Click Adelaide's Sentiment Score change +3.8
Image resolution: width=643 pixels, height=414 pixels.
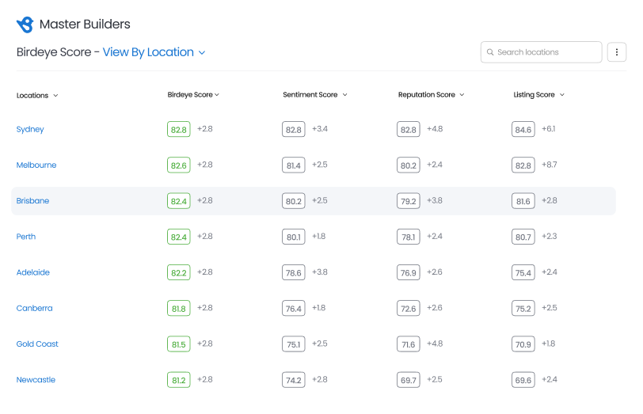(x=320, y=272)
